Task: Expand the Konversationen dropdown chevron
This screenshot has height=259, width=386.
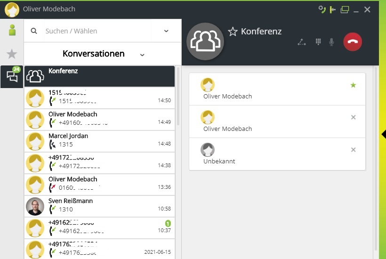Action: (142, 55)
